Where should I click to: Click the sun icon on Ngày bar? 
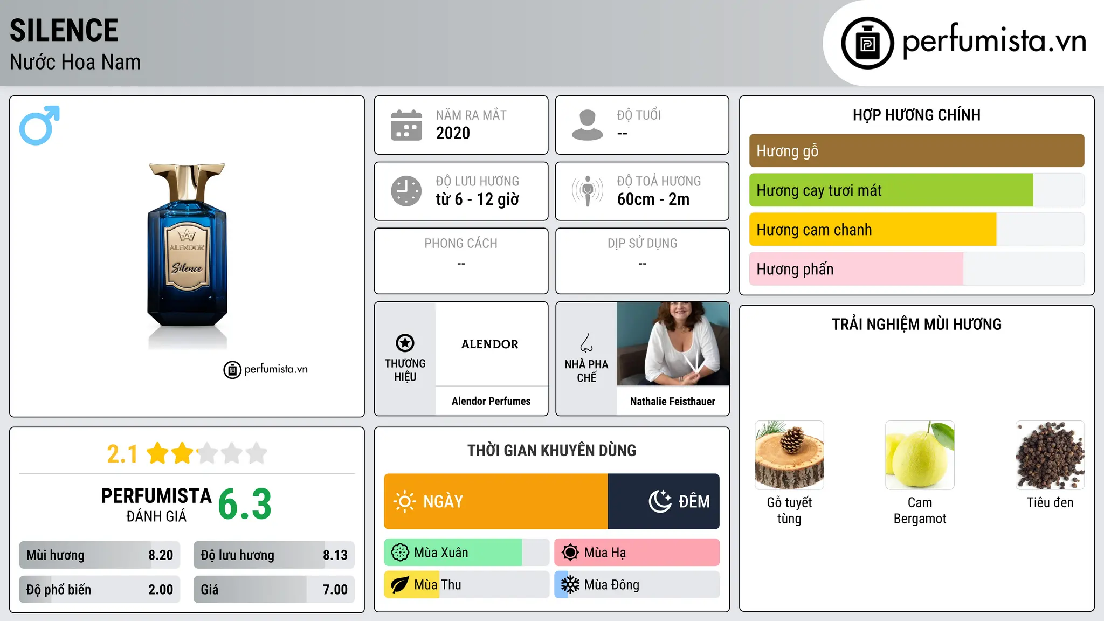click(404, 501)
